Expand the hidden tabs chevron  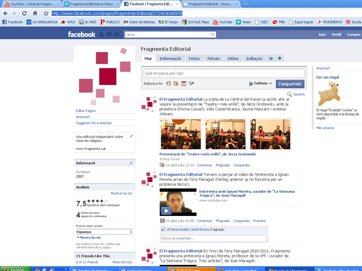(x=271, y=58)
